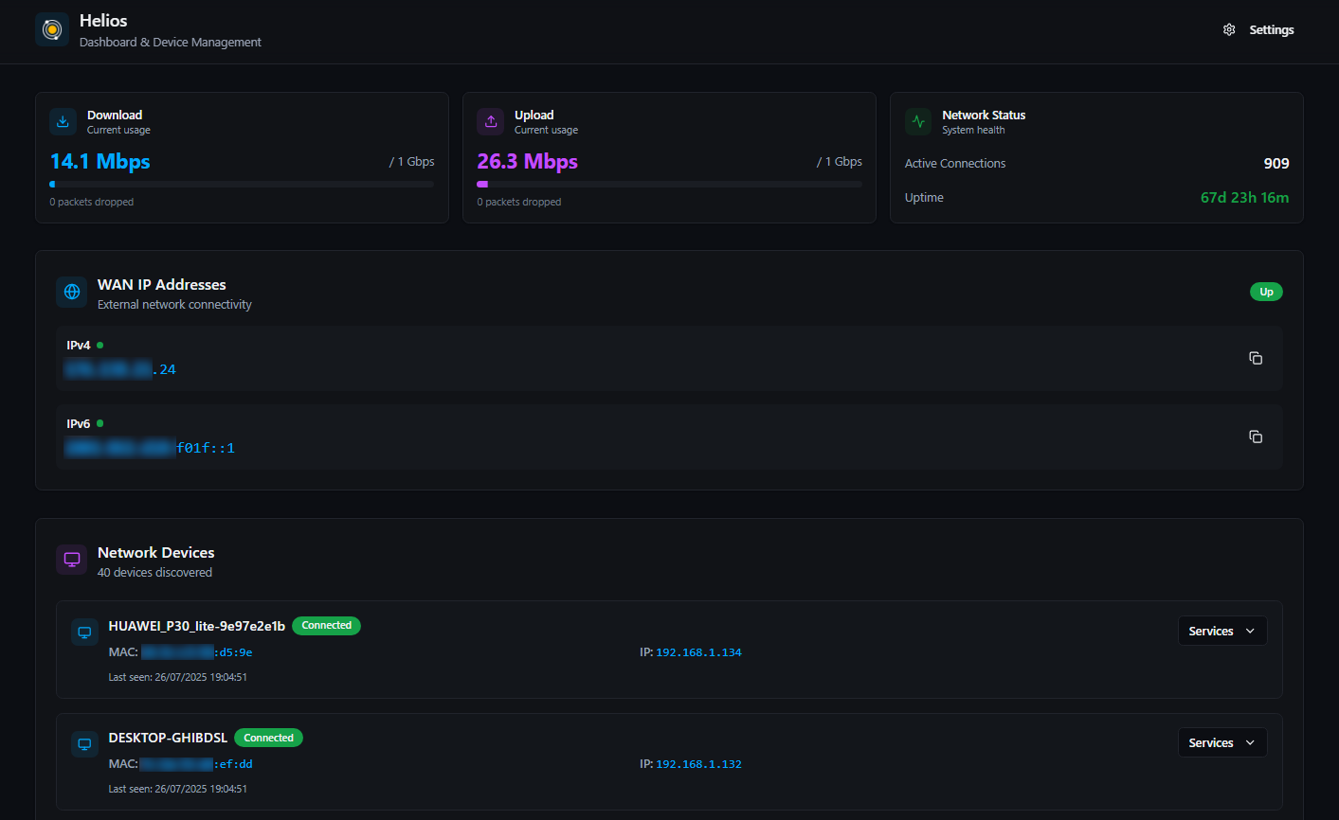Click Connected badge beside HUAWEI_P30_lite-9e97e2e1b

326,626
